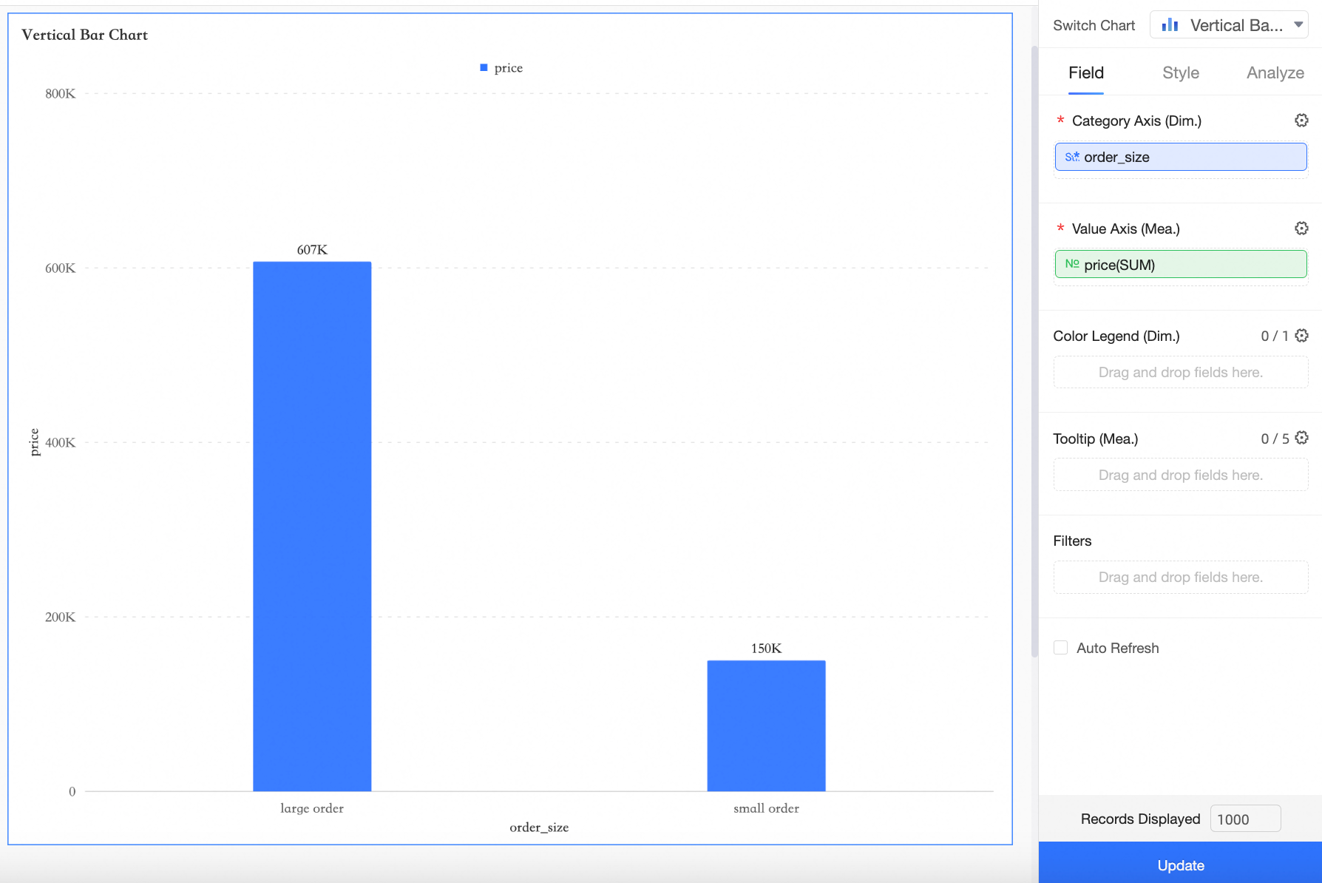Click the Color Legend (Dim.) label
This screenshot has width=1322, height=883.
pos(1116,336)
